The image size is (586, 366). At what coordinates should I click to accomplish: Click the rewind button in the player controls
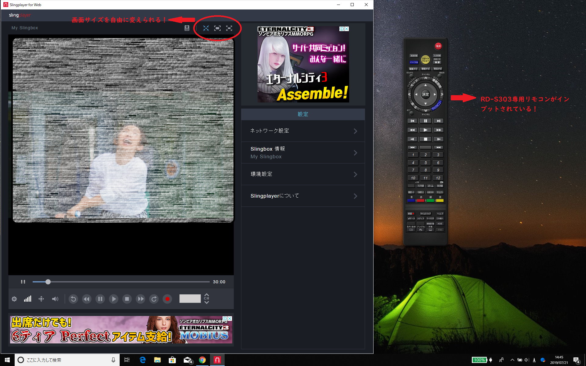click(x=87, y=299)
